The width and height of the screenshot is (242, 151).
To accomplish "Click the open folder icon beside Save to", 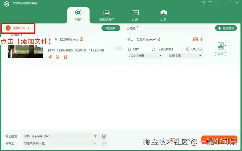I will pos(104,144).
